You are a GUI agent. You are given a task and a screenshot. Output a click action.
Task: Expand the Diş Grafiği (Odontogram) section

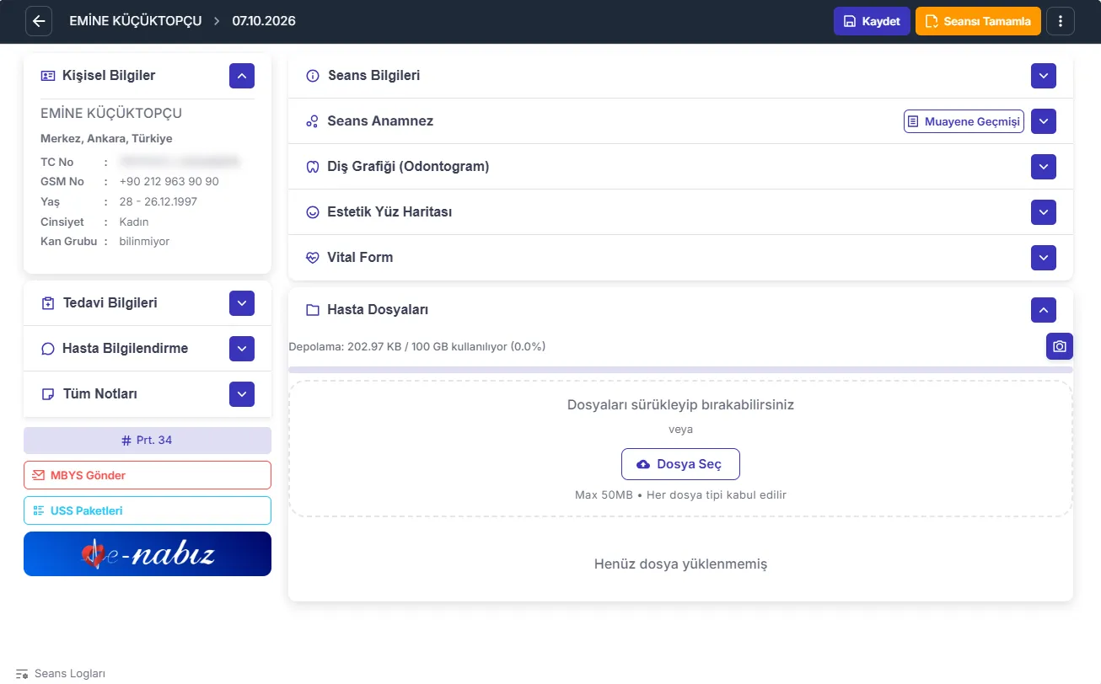tap(1044, 167)
